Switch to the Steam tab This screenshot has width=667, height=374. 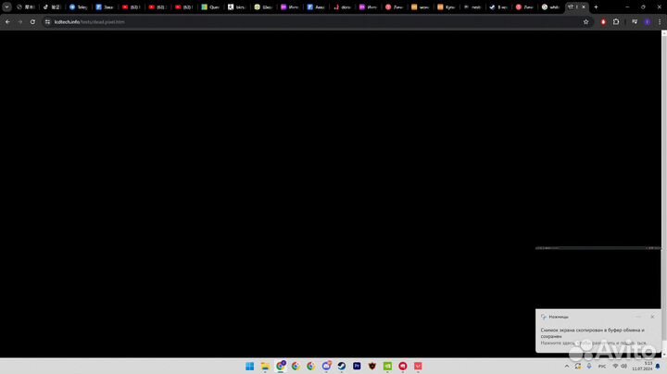pos(498,6)
